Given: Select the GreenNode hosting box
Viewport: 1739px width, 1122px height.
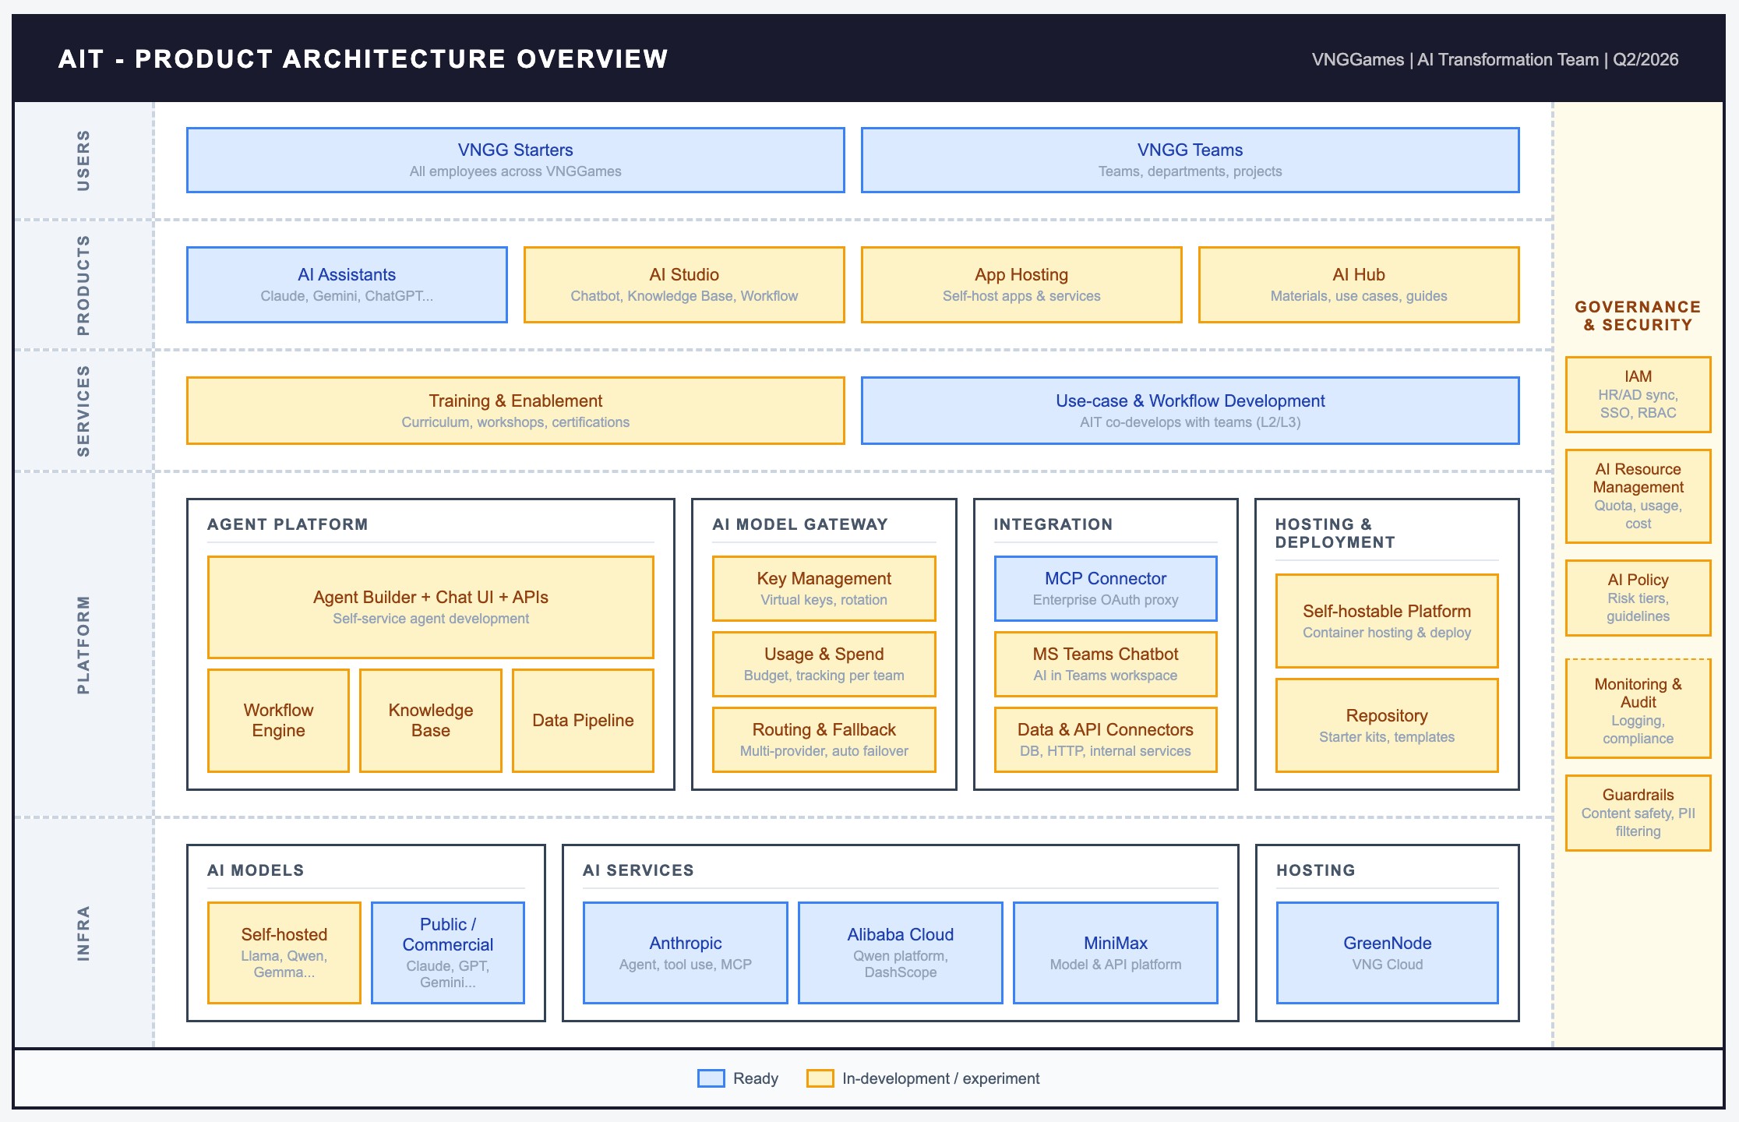Looking at the screenshot, I should point(1387,953).
